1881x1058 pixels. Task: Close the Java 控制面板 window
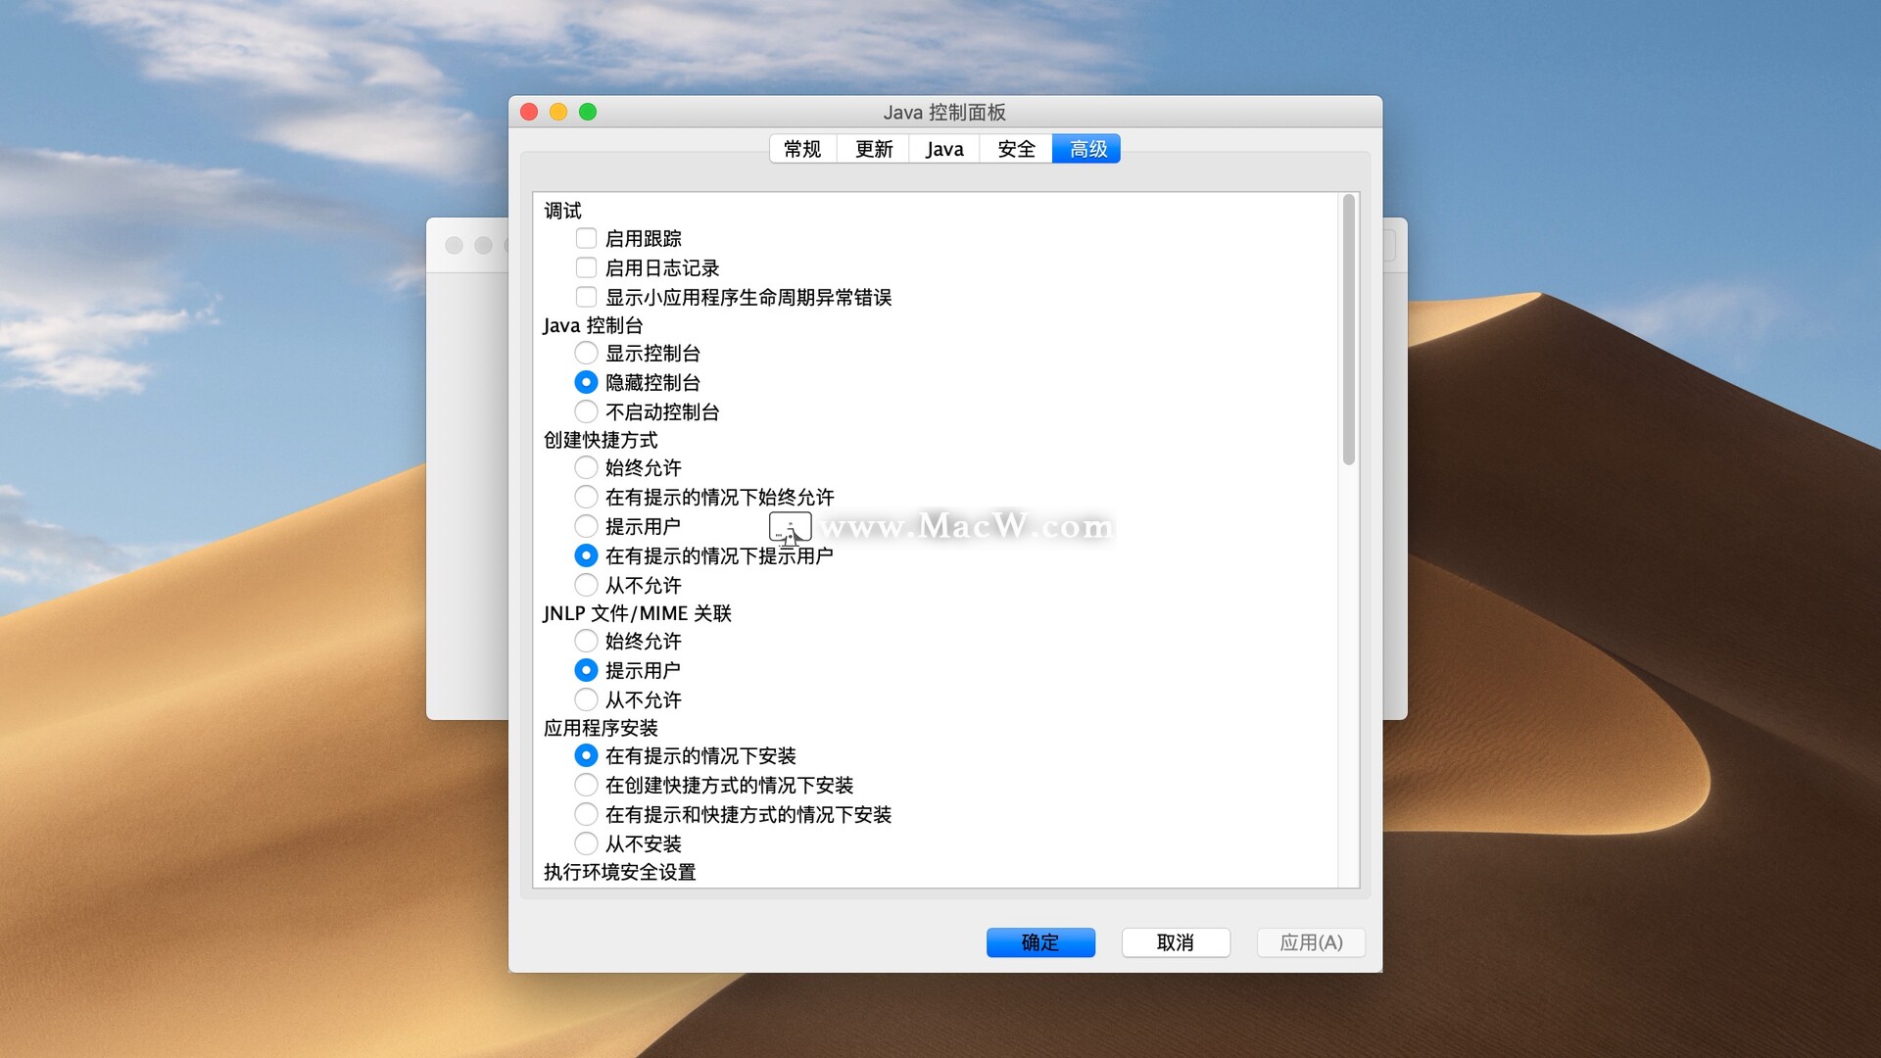click(x=529, y=112)
